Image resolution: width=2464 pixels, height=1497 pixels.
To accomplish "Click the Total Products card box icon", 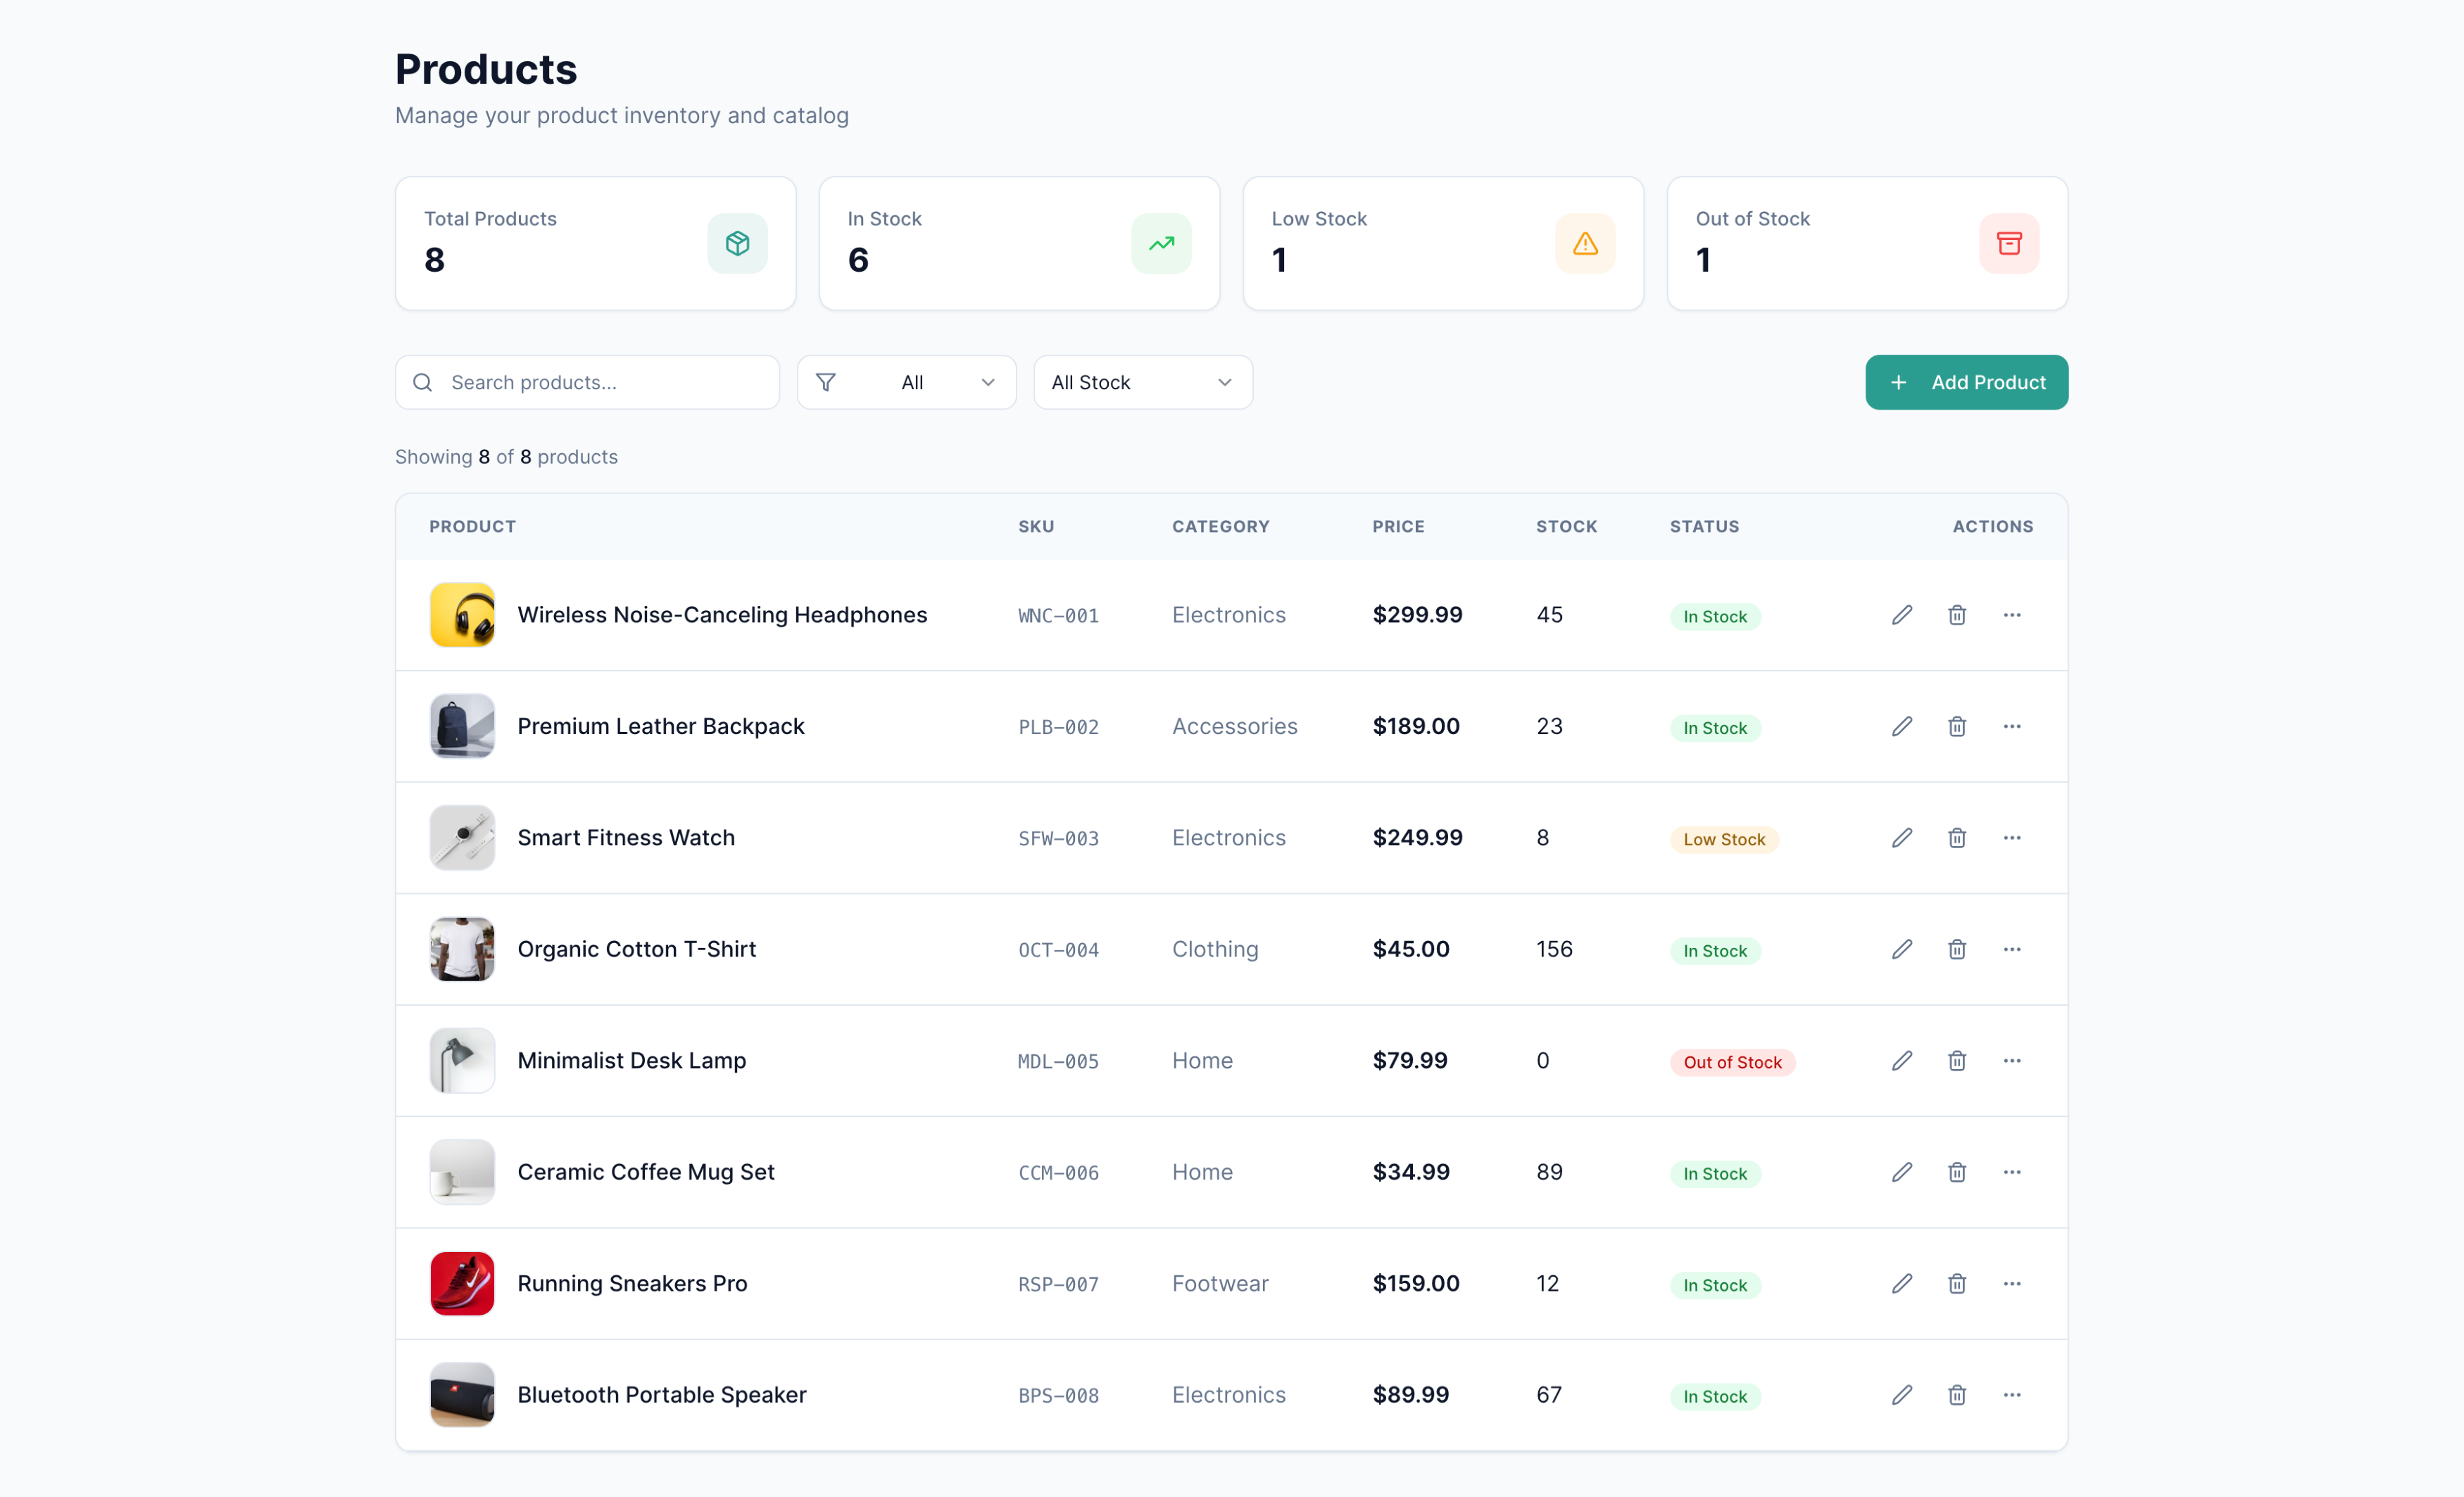I will [x=737, y=243].
